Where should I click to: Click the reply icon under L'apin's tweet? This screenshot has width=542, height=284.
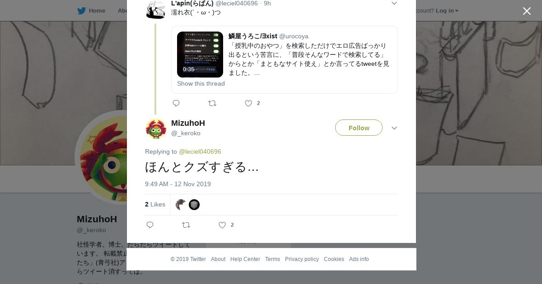pyautogui.click(x=176, y=103)
